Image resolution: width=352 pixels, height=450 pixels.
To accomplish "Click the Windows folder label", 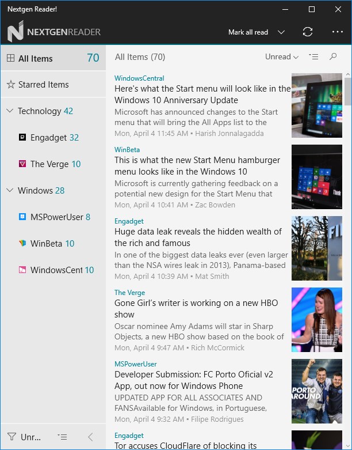I will pos(35,190).
